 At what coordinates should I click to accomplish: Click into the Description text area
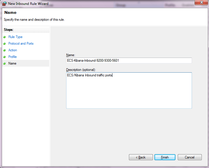pos(129,90)
